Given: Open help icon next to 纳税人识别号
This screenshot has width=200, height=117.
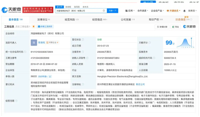Looking at the screenshot, I should coord(87,58).
